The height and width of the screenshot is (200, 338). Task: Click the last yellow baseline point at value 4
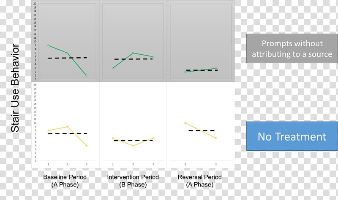[87, 146]
